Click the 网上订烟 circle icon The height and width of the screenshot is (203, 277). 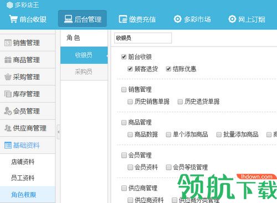pyautogui.click(x=232, y=19)
